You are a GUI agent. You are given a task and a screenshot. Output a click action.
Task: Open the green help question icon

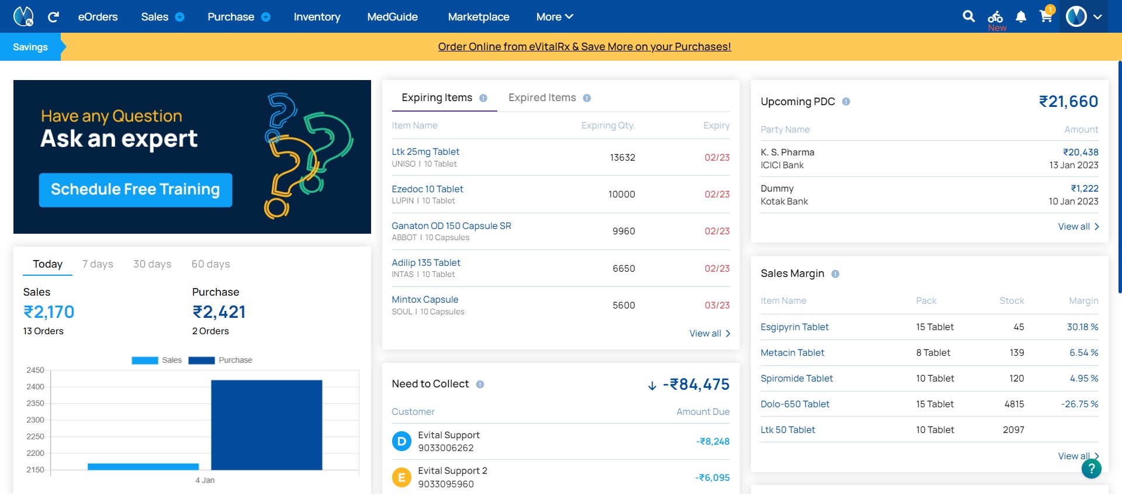1091,469
